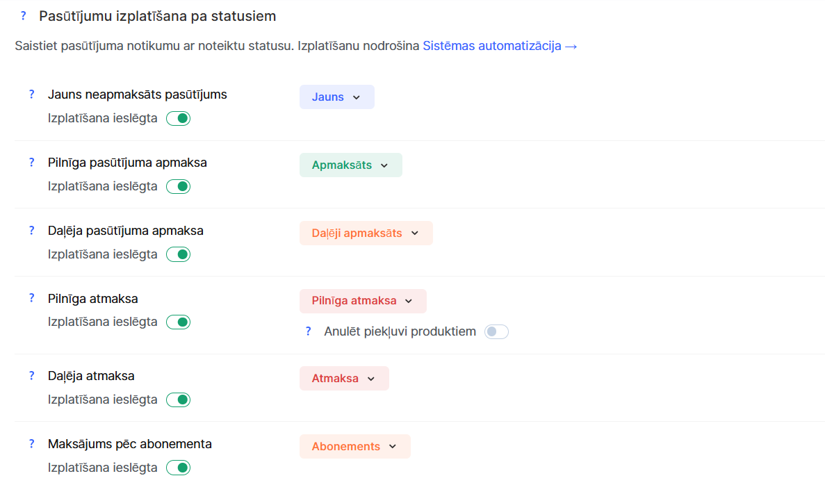825x485 pixels.
Task: Click help icon next to Pilnīga atmaksa label
Action: click(x=31, y=299)
